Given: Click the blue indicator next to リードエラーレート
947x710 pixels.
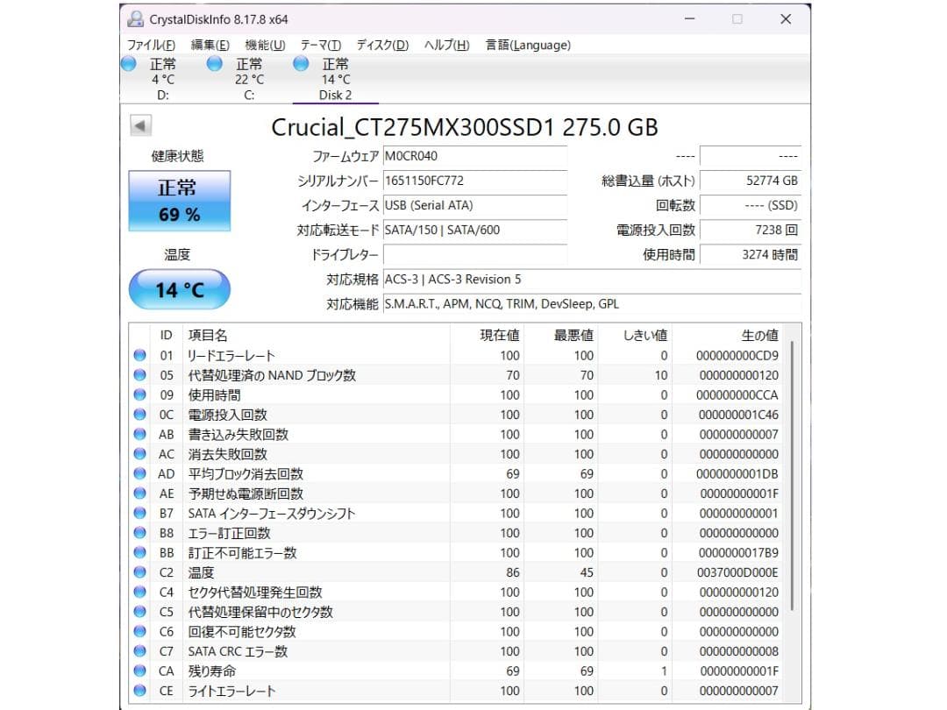Looking at the screenshot, I should pos(139,355).
